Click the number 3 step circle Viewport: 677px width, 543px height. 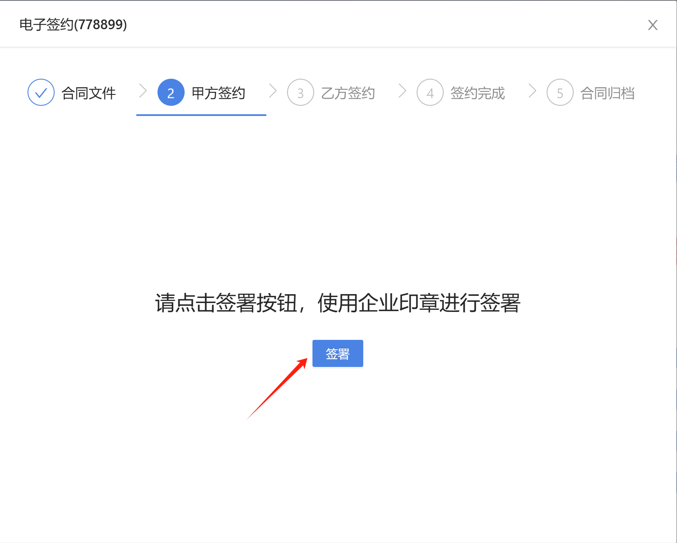click(x=300, y=93)
